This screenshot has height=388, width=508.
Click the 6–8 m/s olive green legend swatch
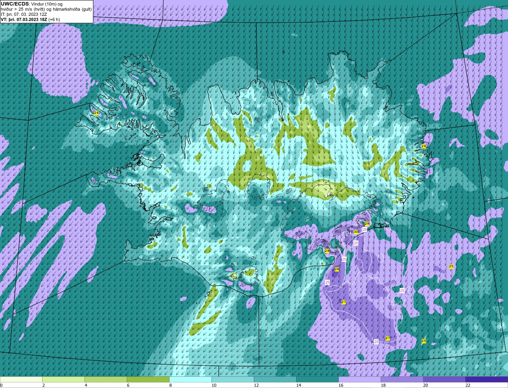tap(148, 379)
